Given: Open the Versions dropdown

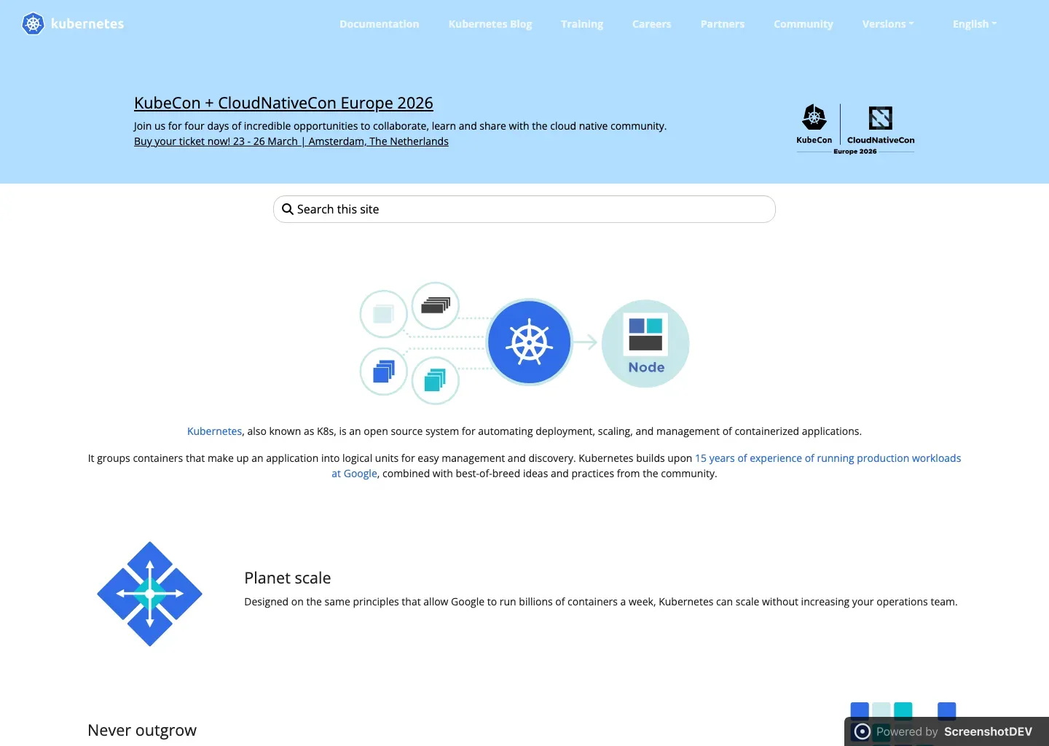Looking at the screenshot, I should point(888,24).
